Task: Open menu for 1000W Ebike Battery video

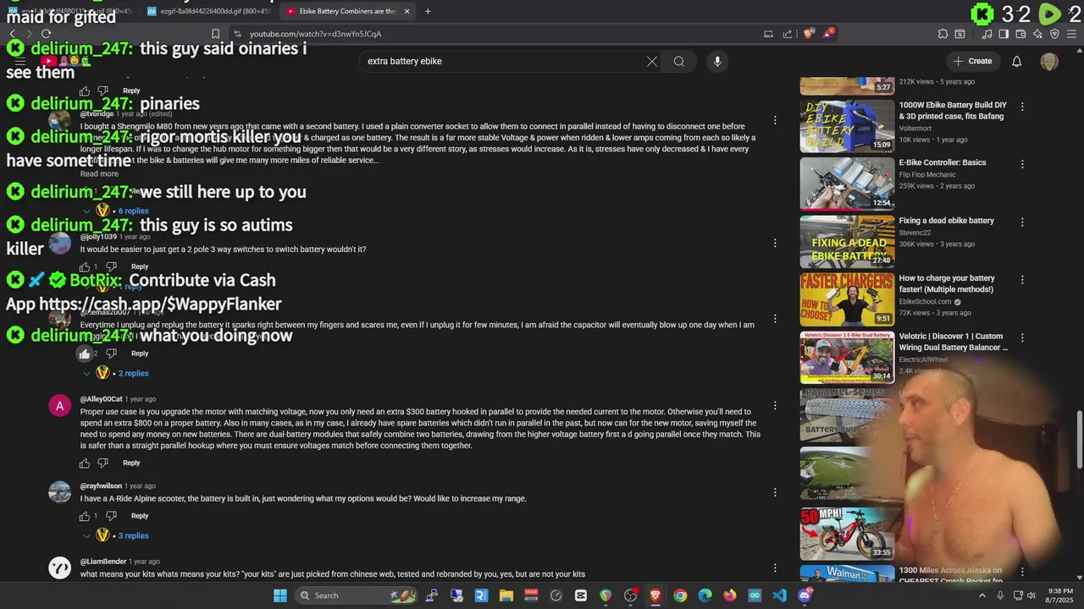Action: pos(1022,107)
